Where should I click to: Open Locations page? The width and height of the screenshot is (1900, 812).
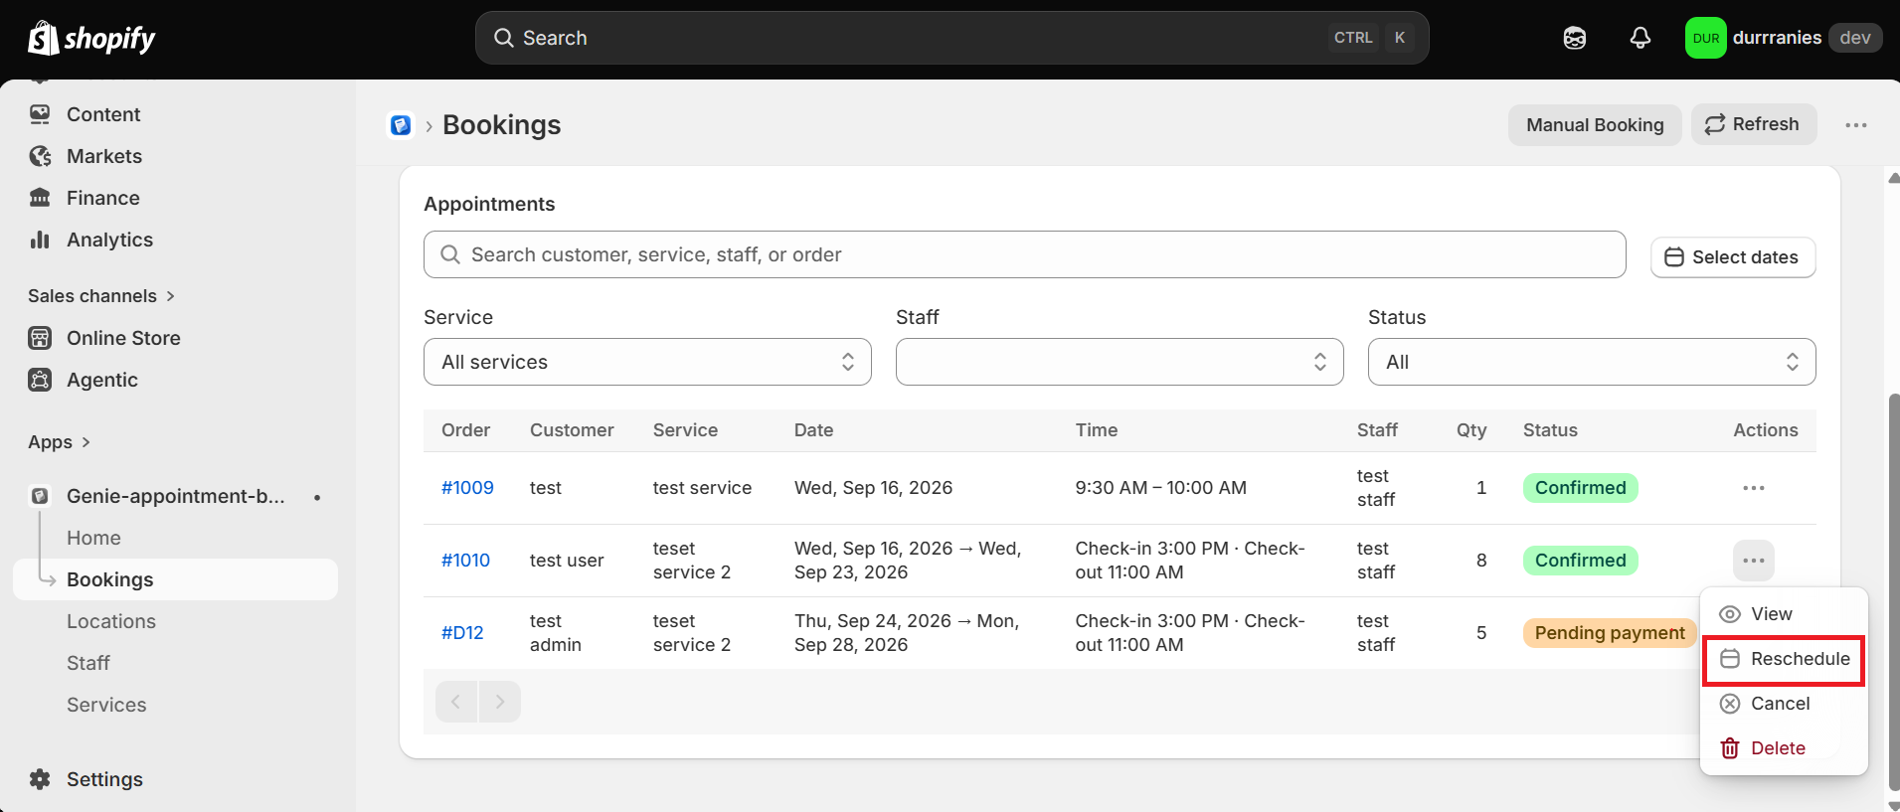click(111, 621)
